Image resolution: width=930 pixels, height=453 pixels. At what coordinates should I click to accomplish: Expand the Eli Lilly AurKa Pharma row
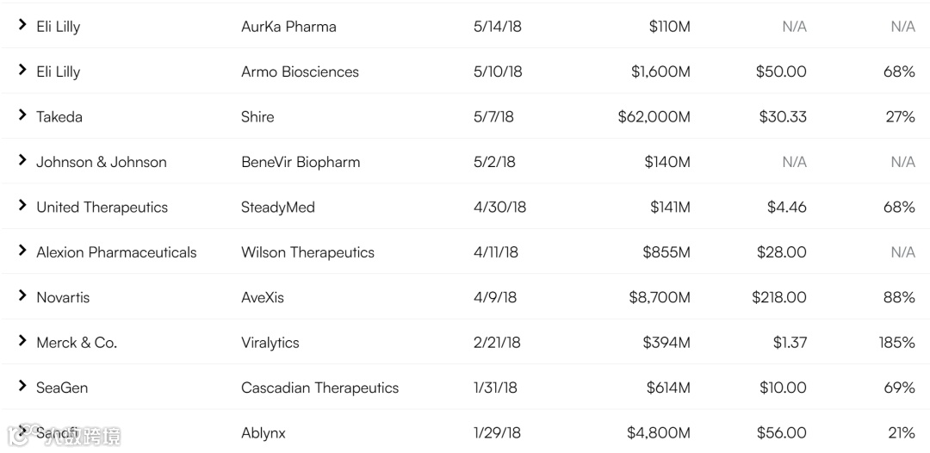pos(22,26)
